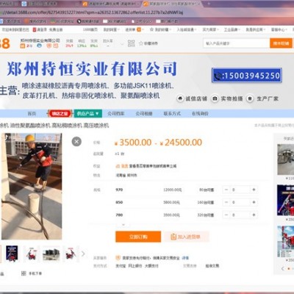Show next thumbnails with right arrow
This screenshot has width=294, height=294.
coord(83,254)
